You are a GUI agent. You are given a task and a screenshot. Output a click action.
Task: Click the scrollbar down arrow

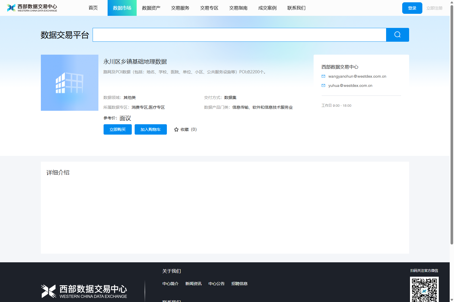pyautogui.click(x=452, y=300)
